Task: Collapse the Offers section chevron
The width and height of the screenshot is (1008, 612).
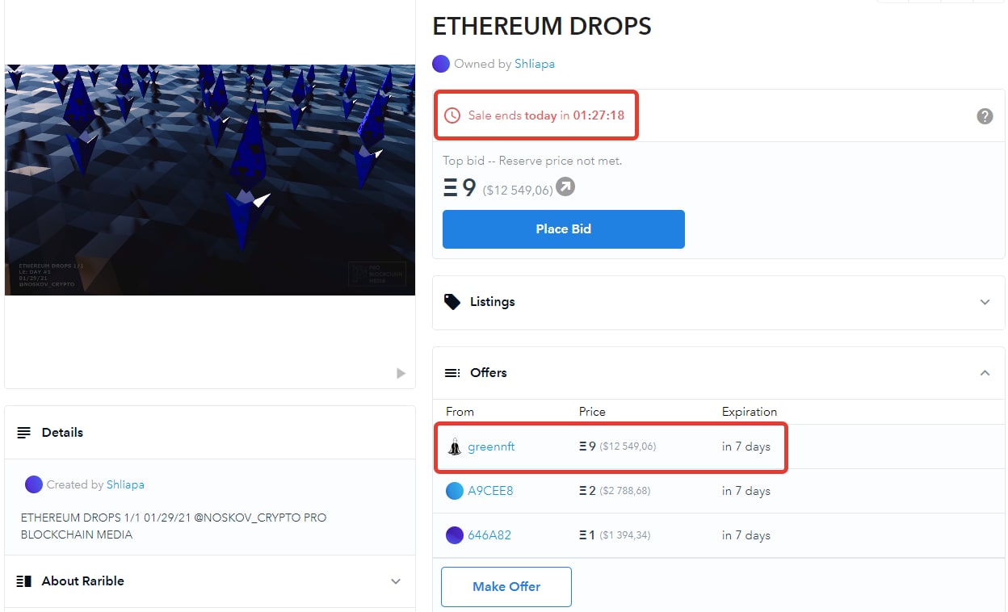Action: 985,373
